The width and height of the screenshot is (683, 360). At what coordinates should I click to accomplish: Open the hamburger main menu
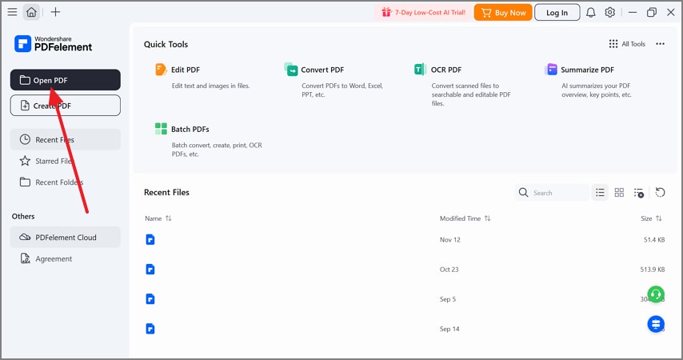[12, 12]
